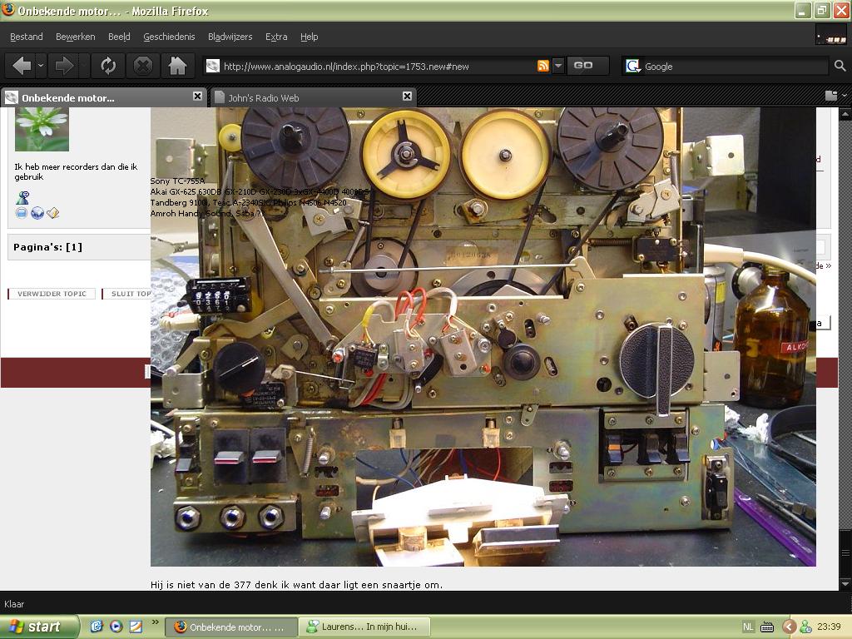Close the John's Radio Web tab
This screenshot has height=639, width=852.
coord(407,97)
